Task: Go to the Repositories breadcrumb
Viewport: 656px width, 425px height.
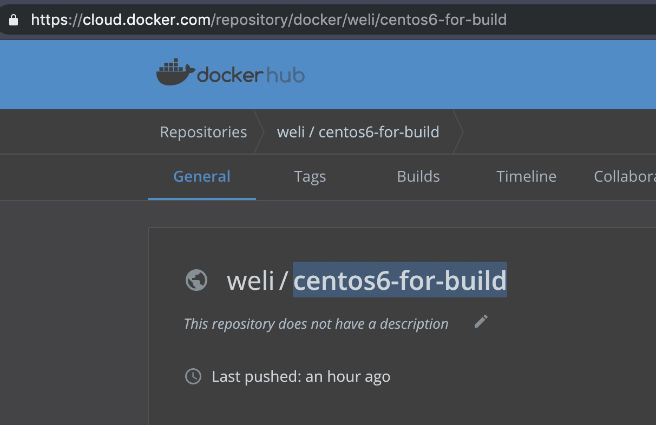Action: 204,132
